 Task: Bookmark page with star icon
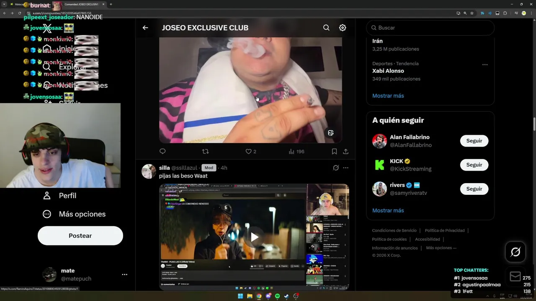click(x=472, y=13)
